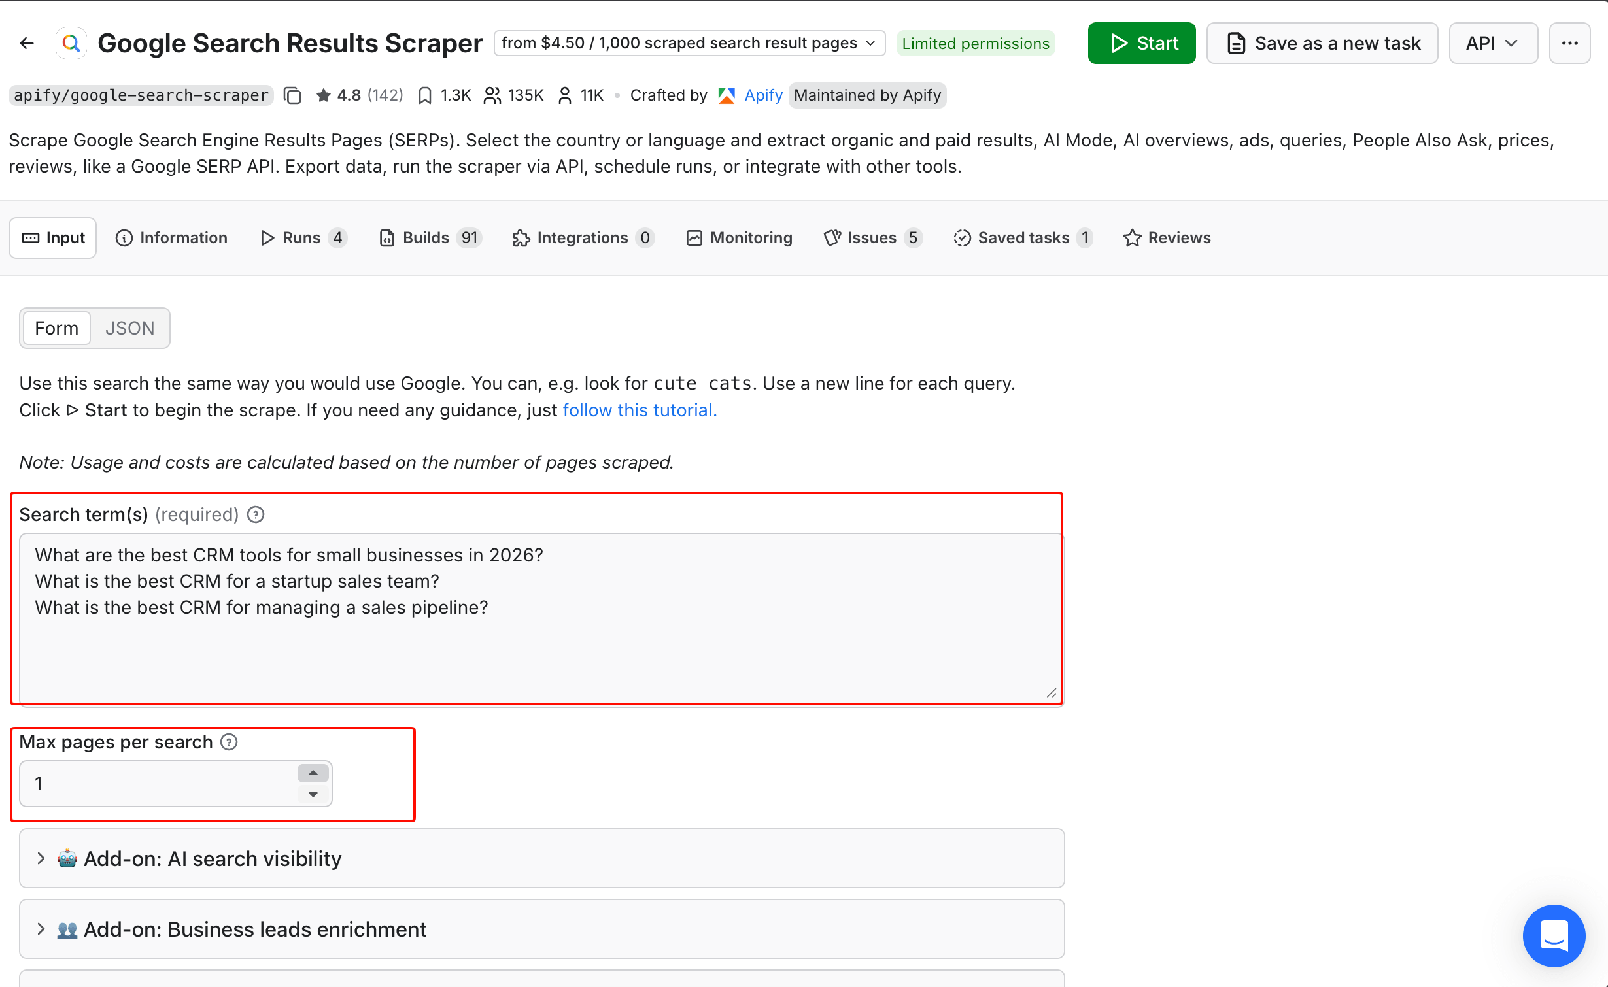Click the Google Search Results Scraper title
Screen dimensions: 1608x987
click(290, 43)
